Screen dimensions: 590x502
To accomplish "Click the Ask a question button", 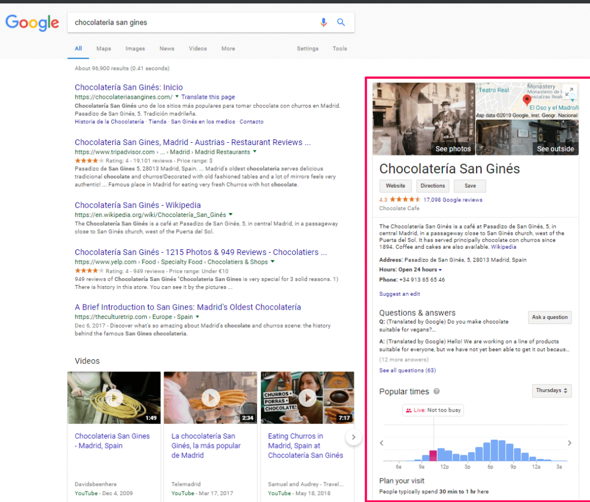I will click(x=550, y=317).
